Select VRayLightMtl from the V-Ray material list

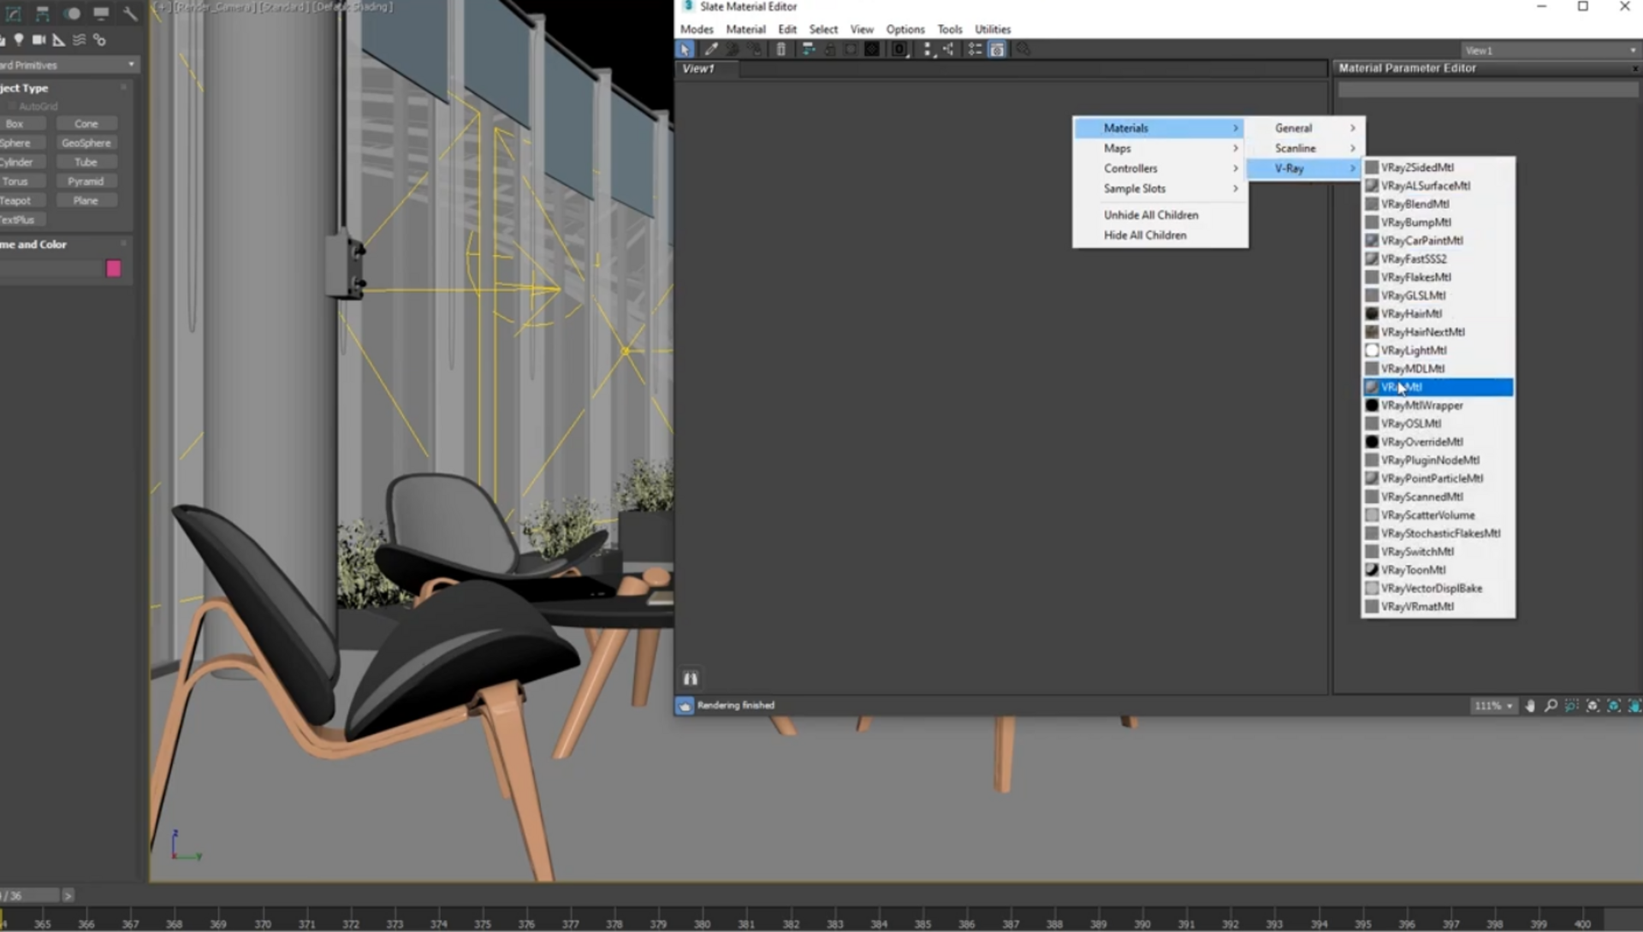1414,350
